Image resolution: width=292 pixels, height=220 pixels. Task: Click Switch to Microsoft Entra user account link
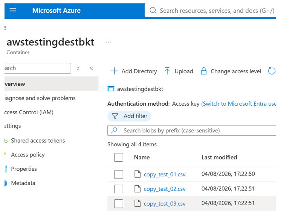[x=239, y=104]
